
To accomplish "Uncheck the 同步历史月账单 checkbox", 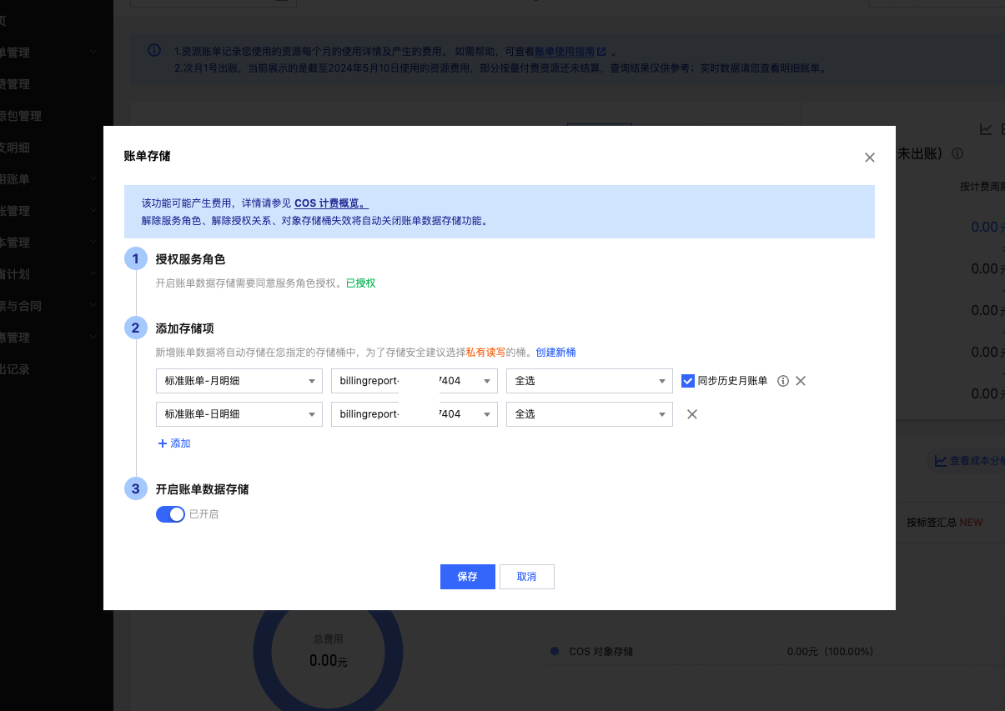I will click(x=688, y=381).
